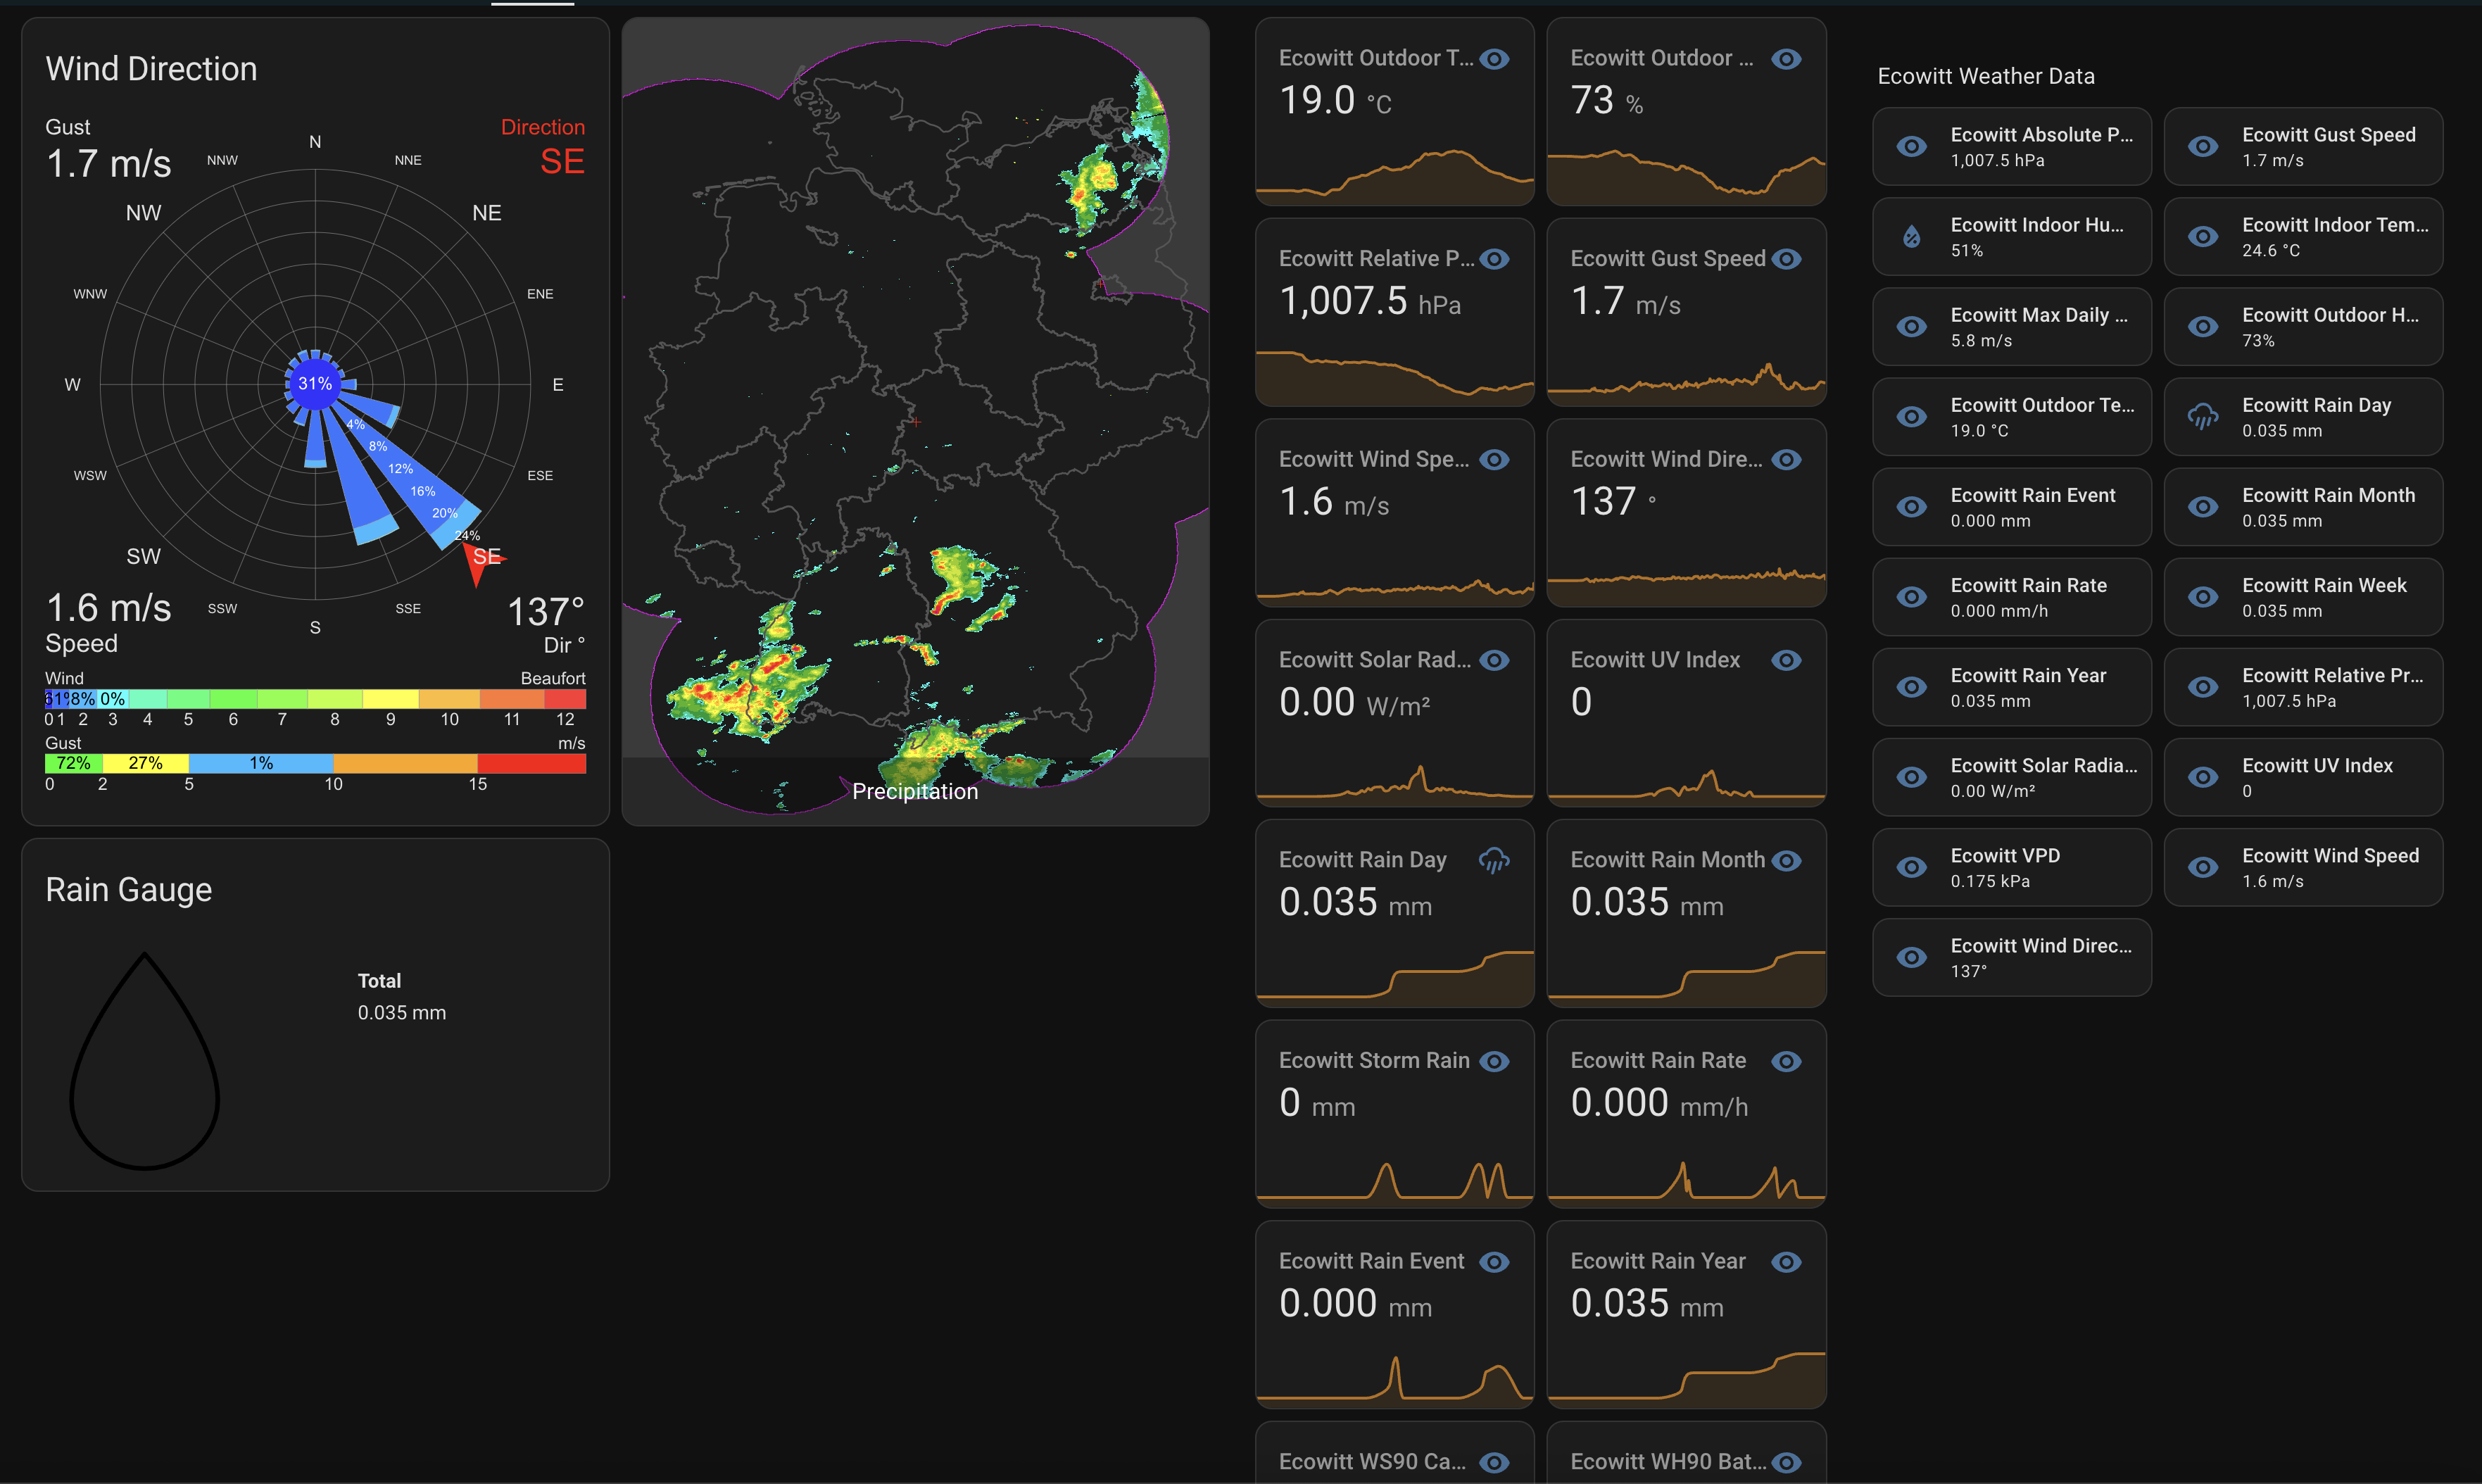The height and width of the screenshot is (1484, 2482).
Task: Click eye icon on Ecowitt Rain Year graph card
Action: [1787, 1262]
